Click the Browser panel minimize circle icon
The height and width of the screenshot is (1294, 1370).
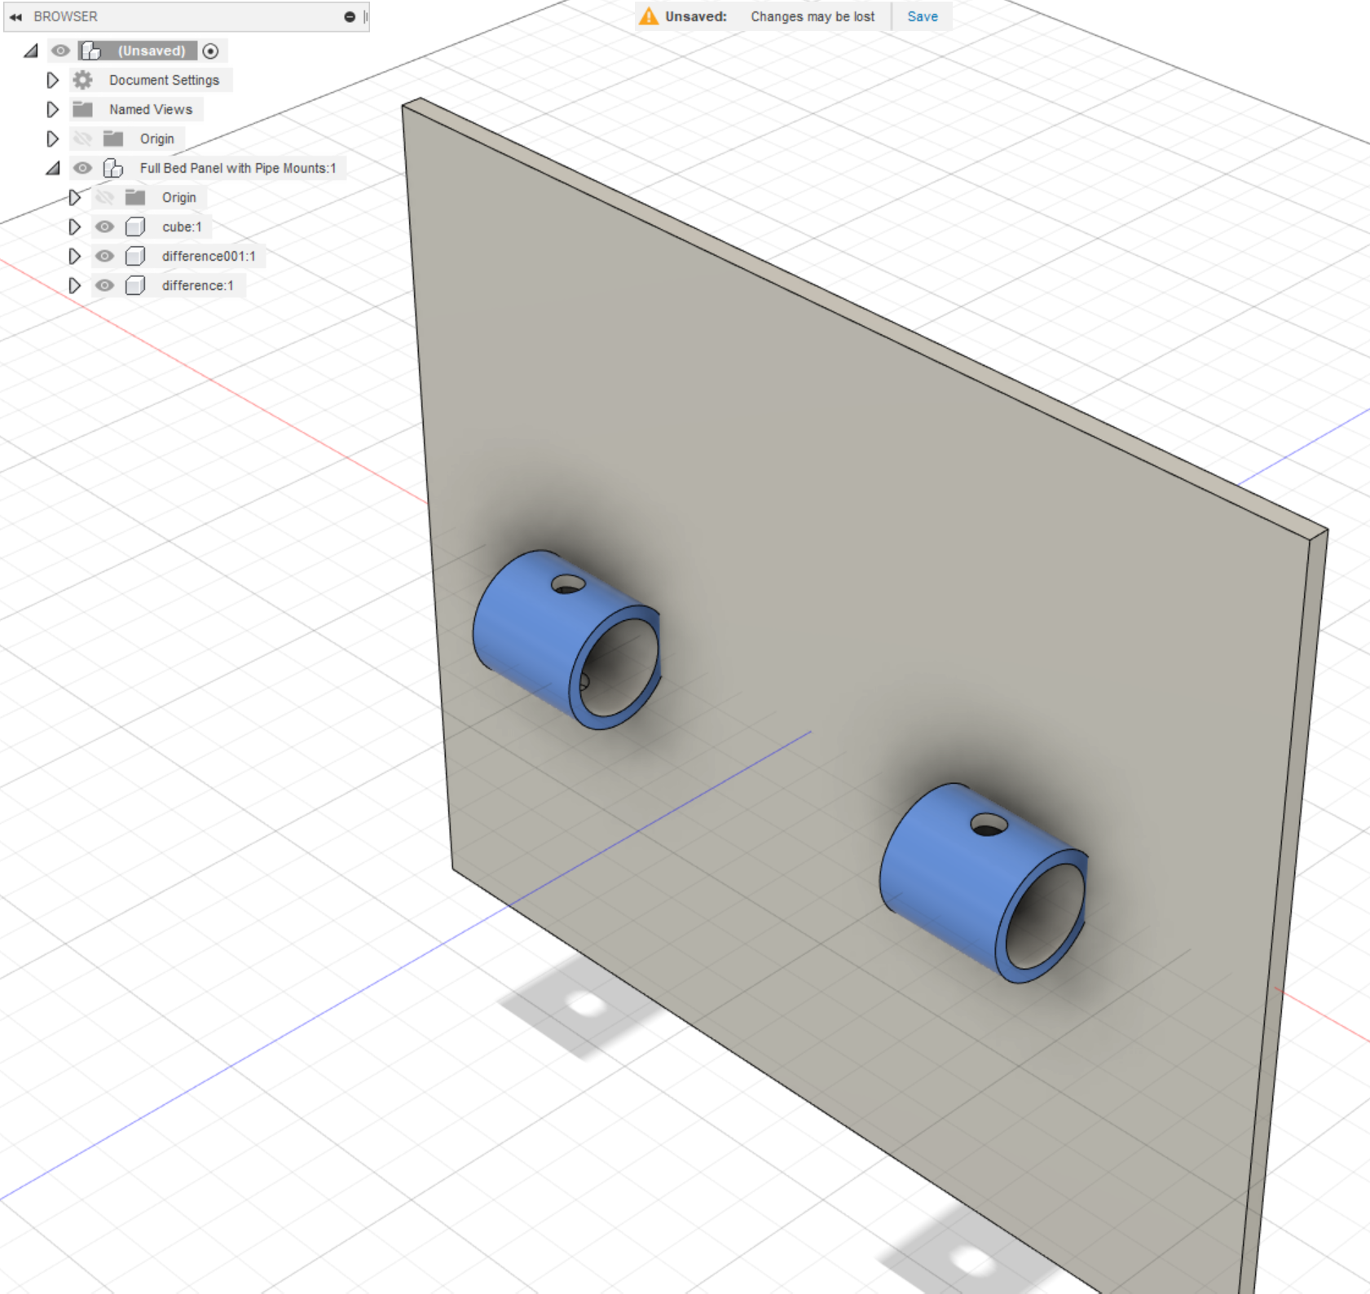pyautogui.click(x=350, y=16)
